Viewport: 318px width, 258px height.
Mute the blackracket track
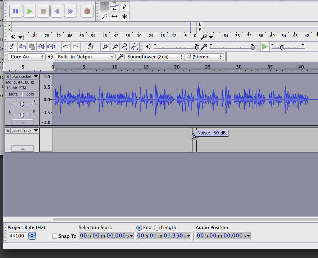coord(13,94)
